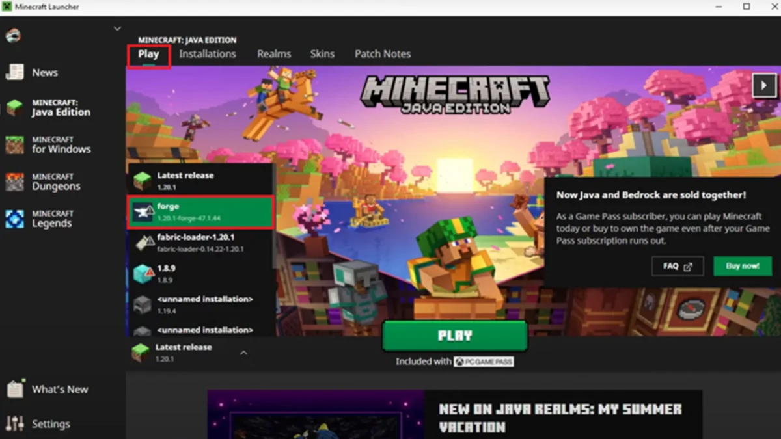Select Minecraft: Java Edition in sidebar
This screenshot has height=439, width=781.
[55, 107]
